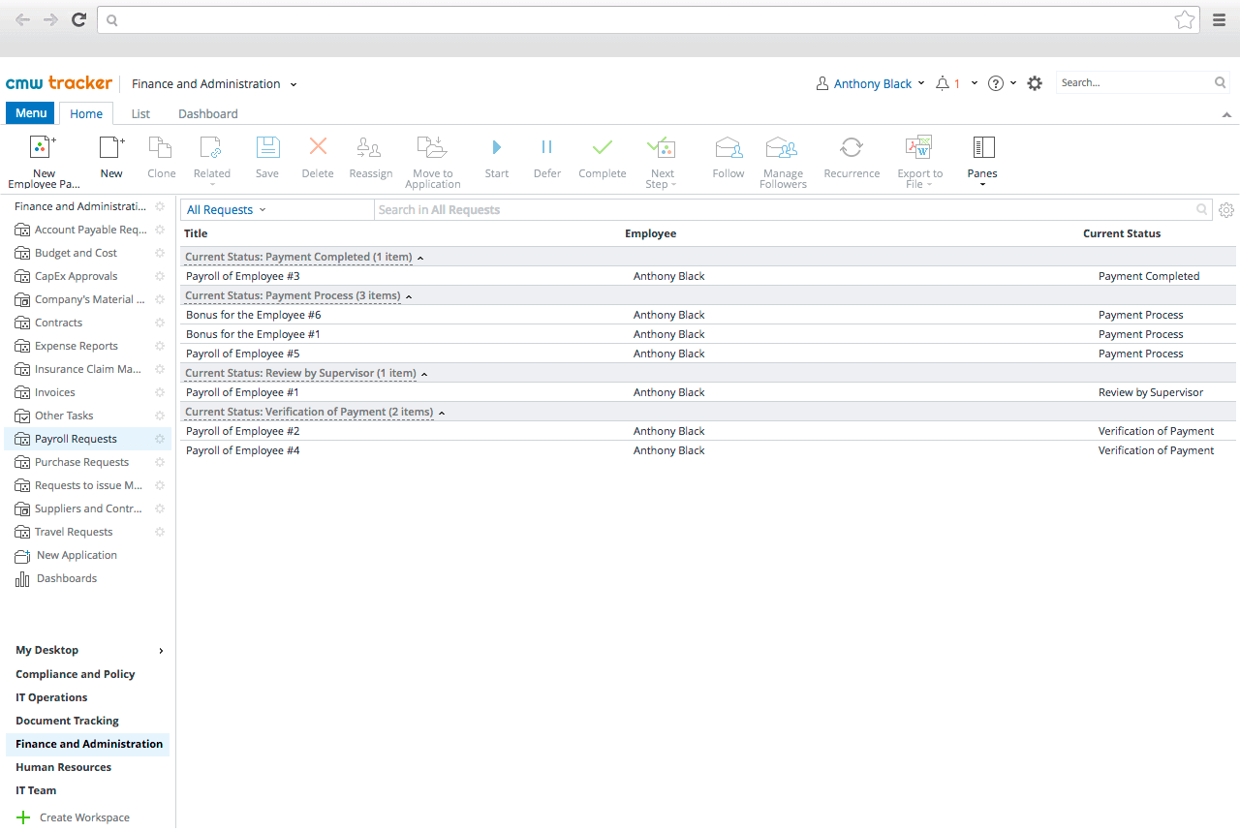Collapse the Review by Supervisor group

click(x=424, y=374)
